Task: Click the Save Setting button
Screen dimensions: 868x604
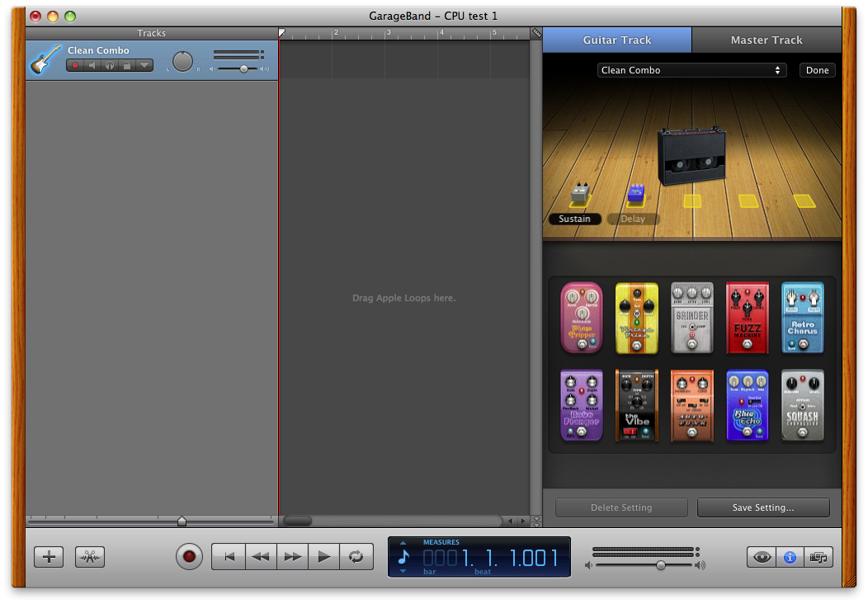Action: pos(763,507)
